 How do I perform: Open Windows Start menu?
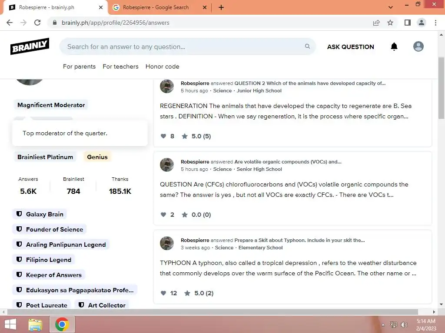coord(10,324)
